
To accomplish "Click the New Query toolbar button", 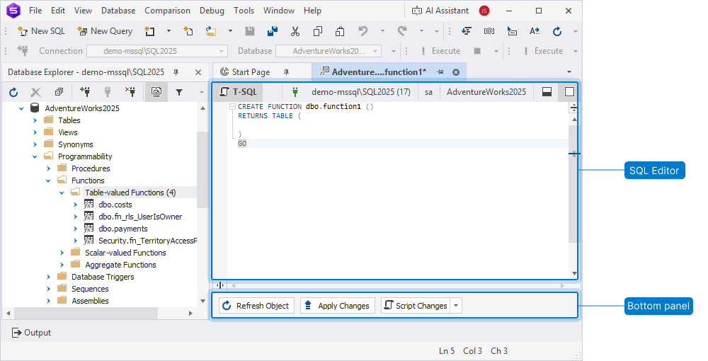I will pos(105,31).
